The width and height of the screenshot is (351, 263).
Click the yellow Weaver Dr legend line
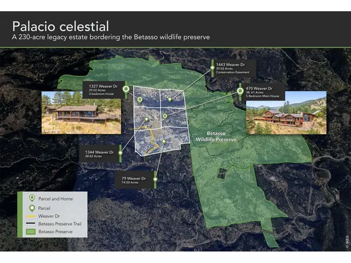coord(30,216)
